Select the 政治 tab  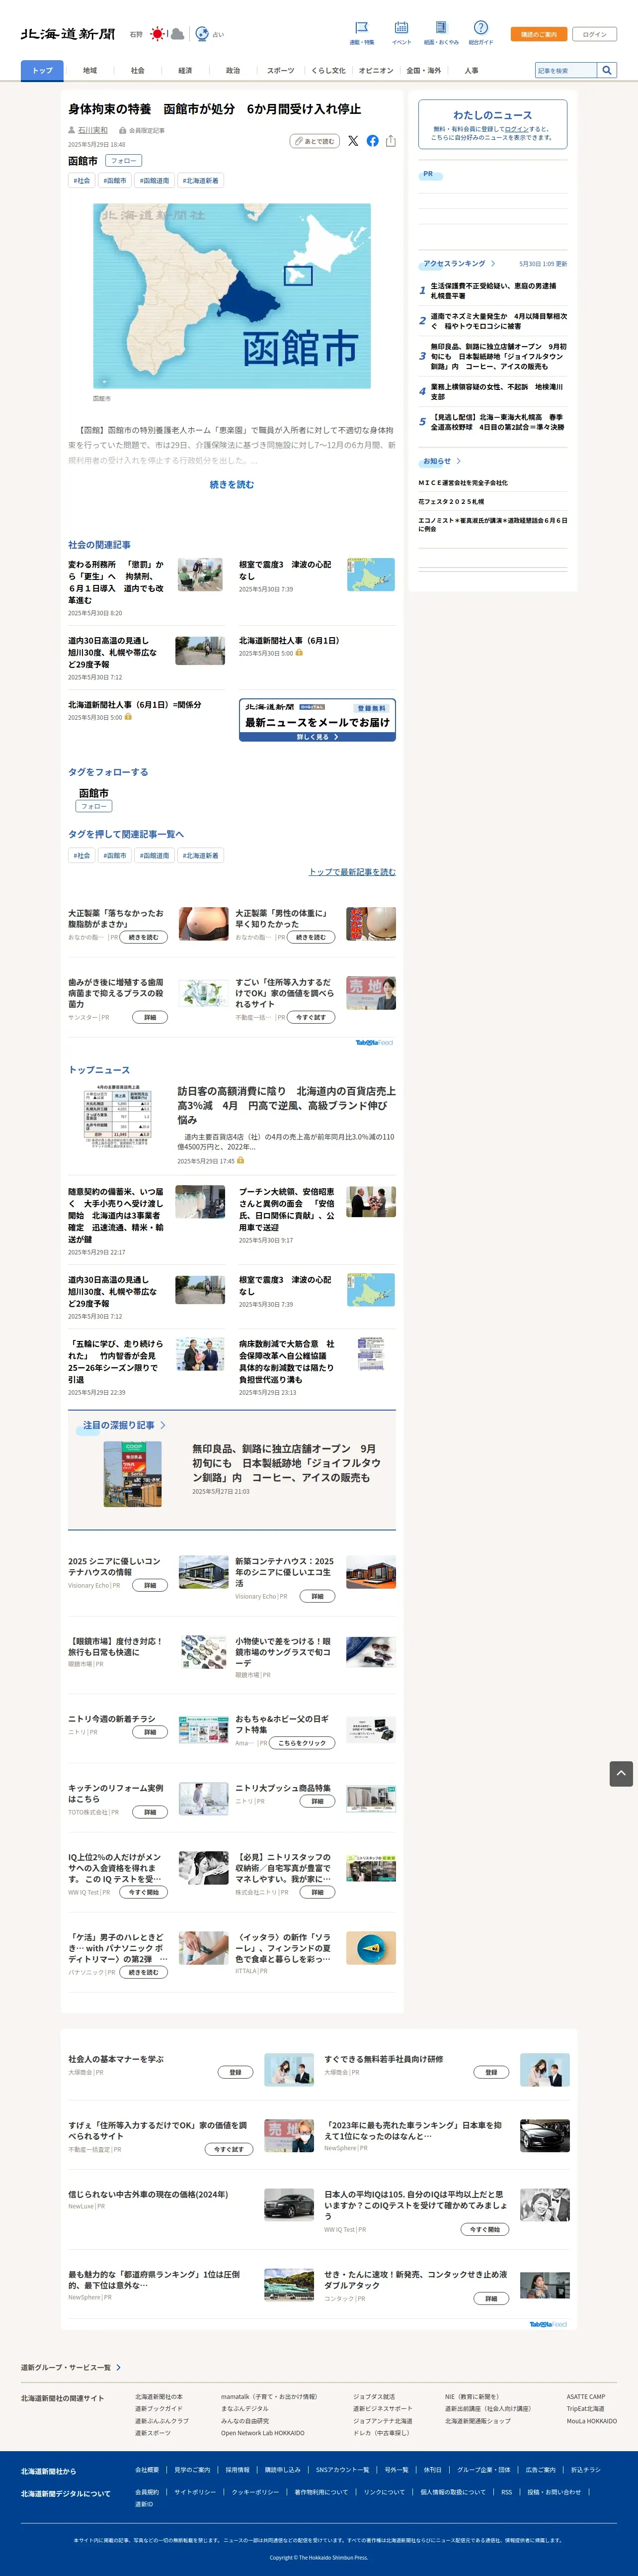point(233,70)
